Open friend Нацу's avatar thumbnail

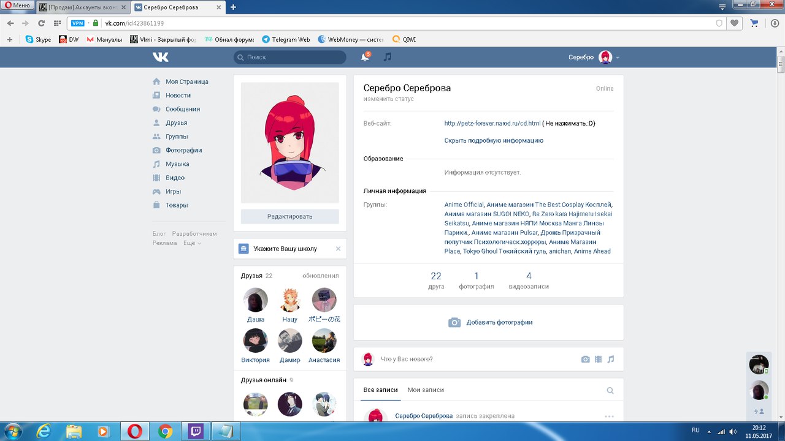point(289,300)
